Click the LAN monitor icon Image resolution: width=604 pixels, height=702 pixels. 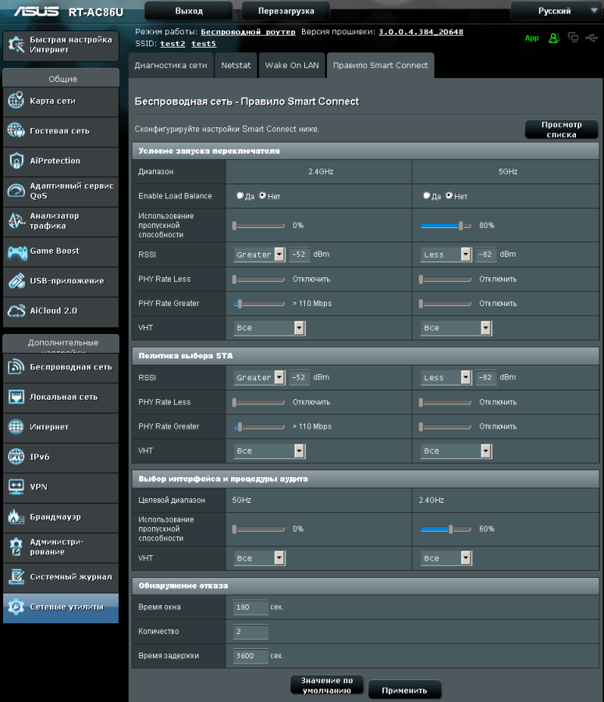[16, 397]
